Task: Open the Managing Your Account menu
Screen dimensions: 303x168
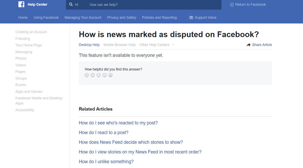Action: click(83, 17)
